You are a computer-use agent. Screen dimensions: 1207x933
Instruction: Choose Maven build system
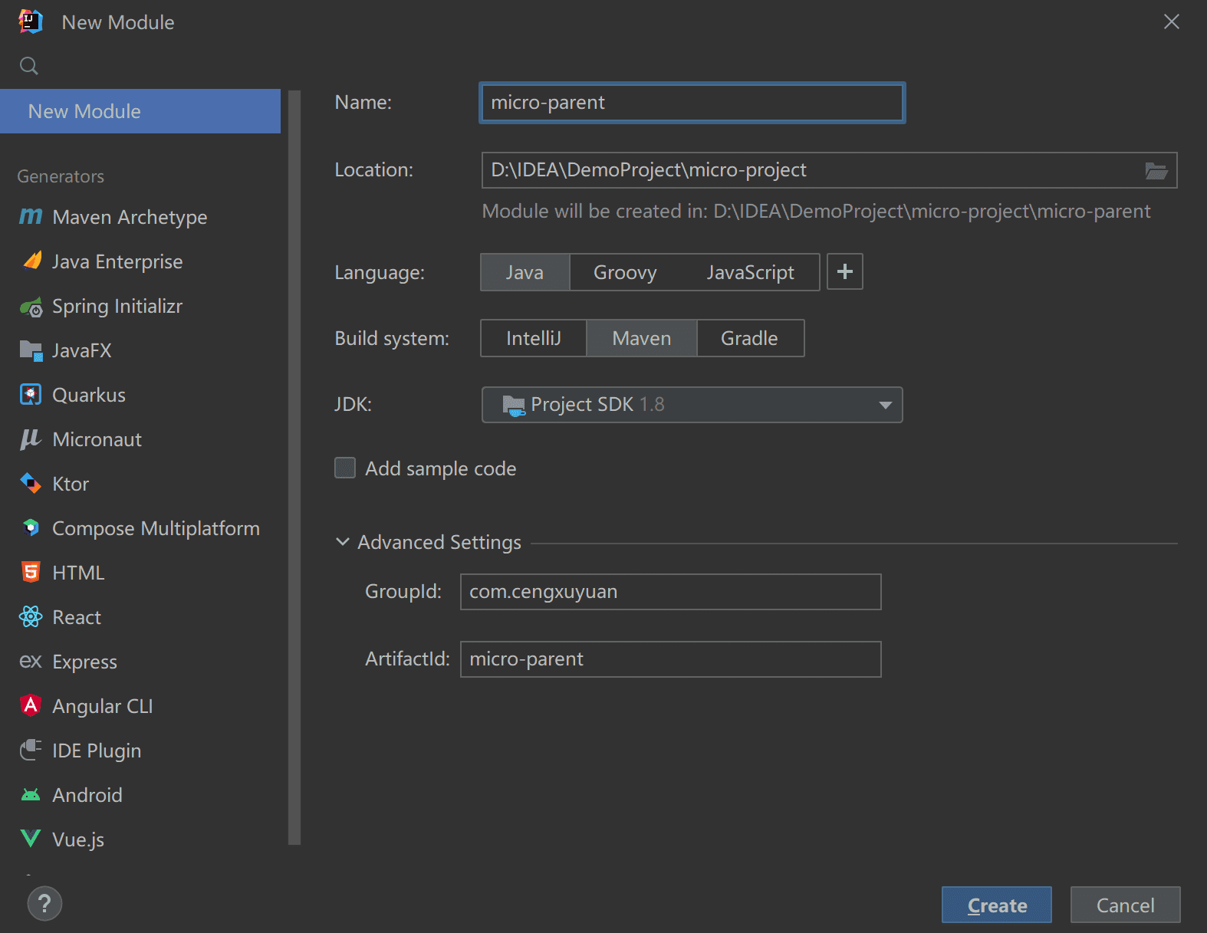tap(642, 338)
